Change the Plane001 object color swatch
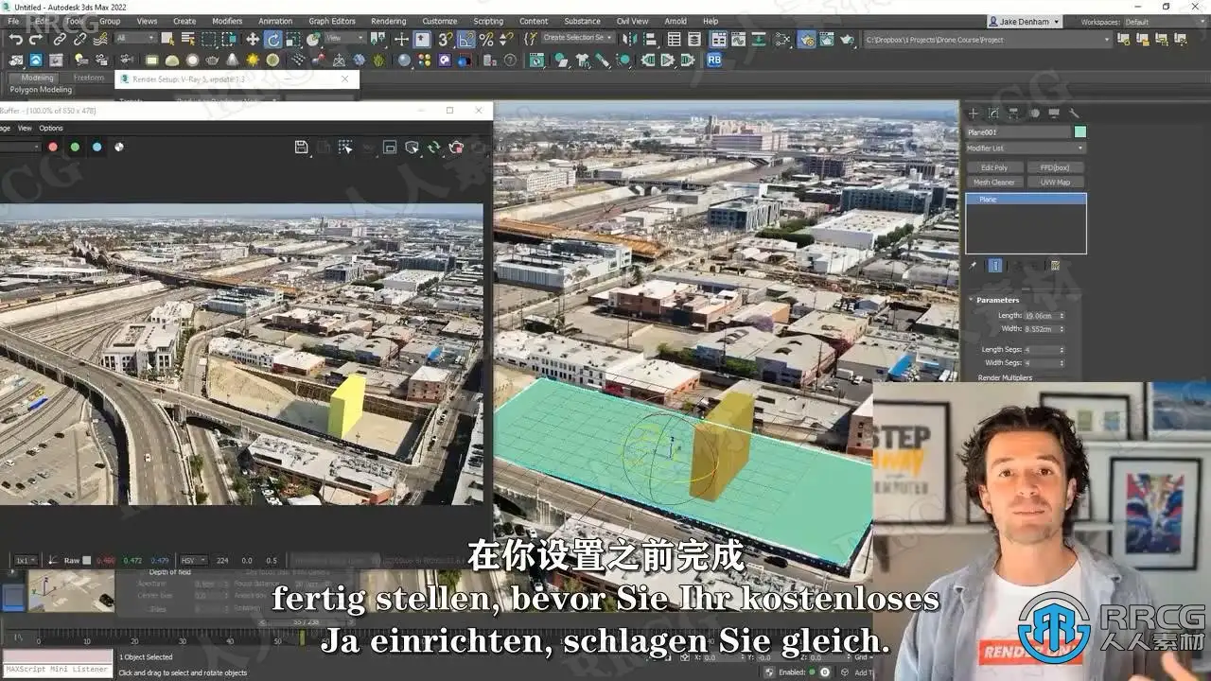 click(1080, 132)
